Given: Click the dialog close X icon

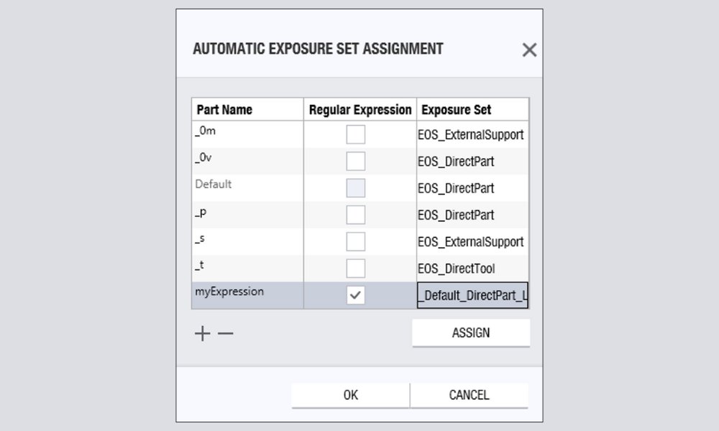Looking at the screenshot, I should click(529, 50).
